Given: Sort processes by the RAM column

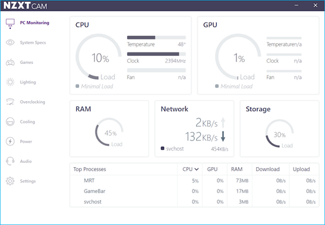Looking at the screenshot, I should point(237,169).
